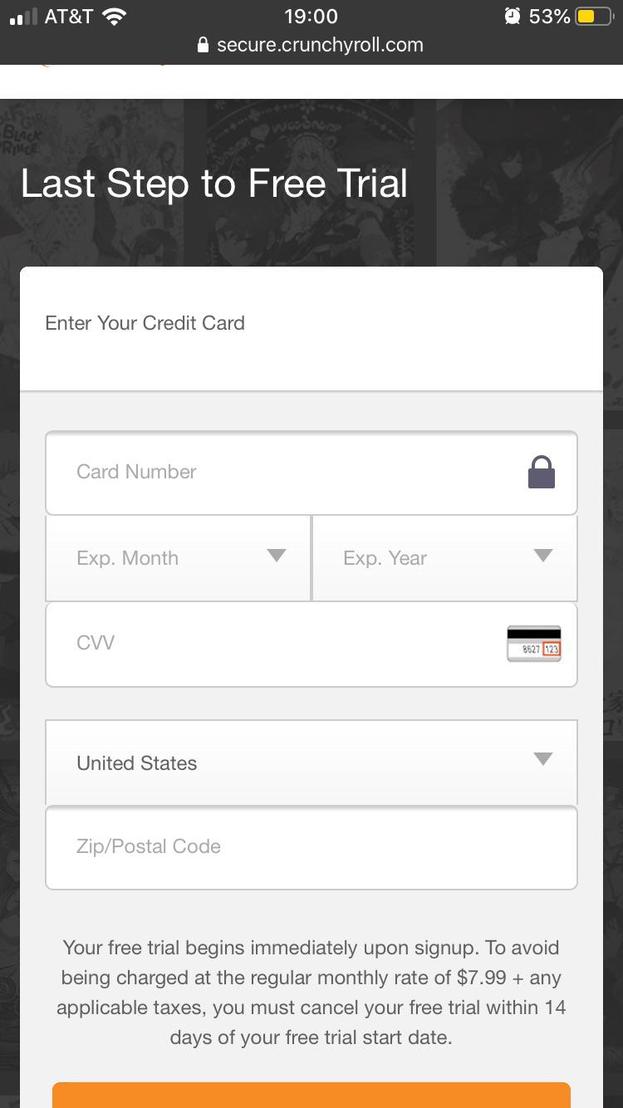Tap the secure.crunchyroll.com address bar
Image resolution: width=623 pixels, height=1108 pixels.
tap(320, 45)
